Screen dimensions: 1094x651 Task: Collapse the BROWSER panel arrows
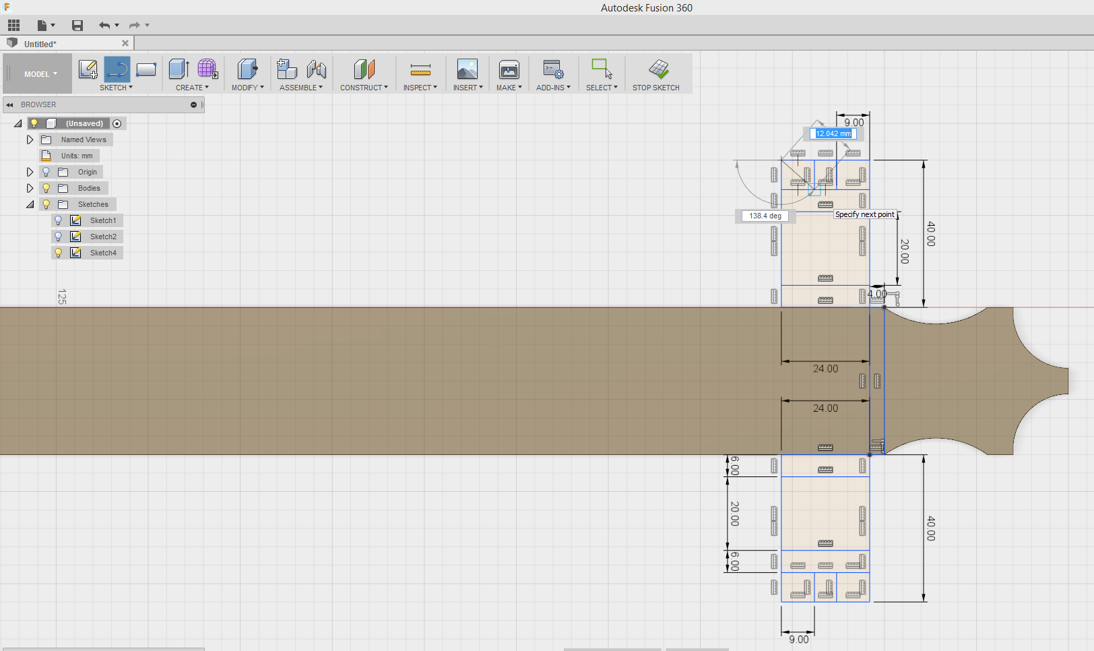point(9,104)
